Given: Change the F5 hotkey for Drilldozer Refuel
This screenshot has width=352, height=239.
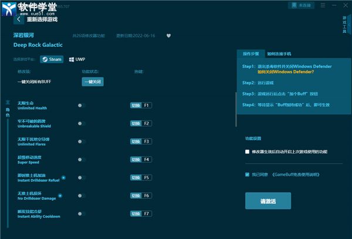Looking at the screenshot, I should (x=141, y=177).
